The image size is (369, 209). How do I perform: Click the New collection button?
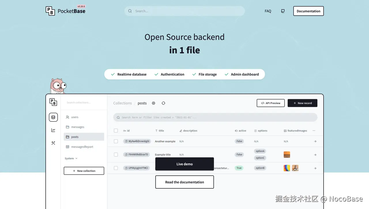coord(84,171)
